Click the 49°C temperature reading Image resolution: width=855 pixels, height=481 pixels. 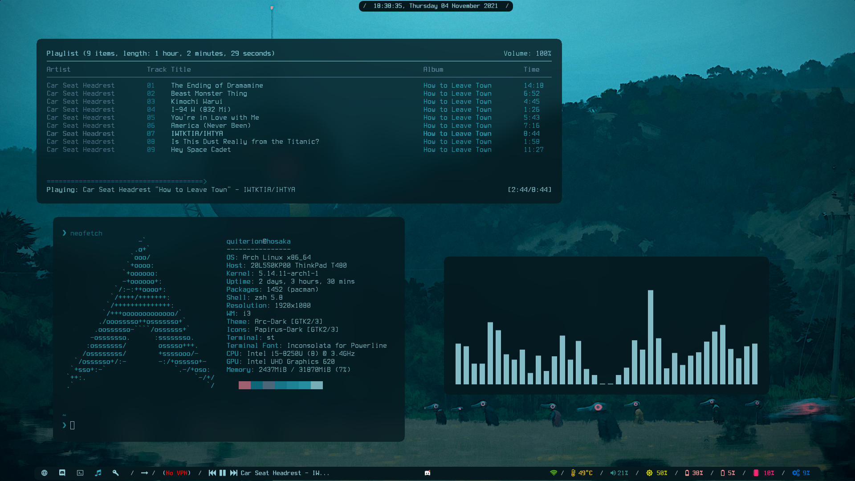coord(586,473)
